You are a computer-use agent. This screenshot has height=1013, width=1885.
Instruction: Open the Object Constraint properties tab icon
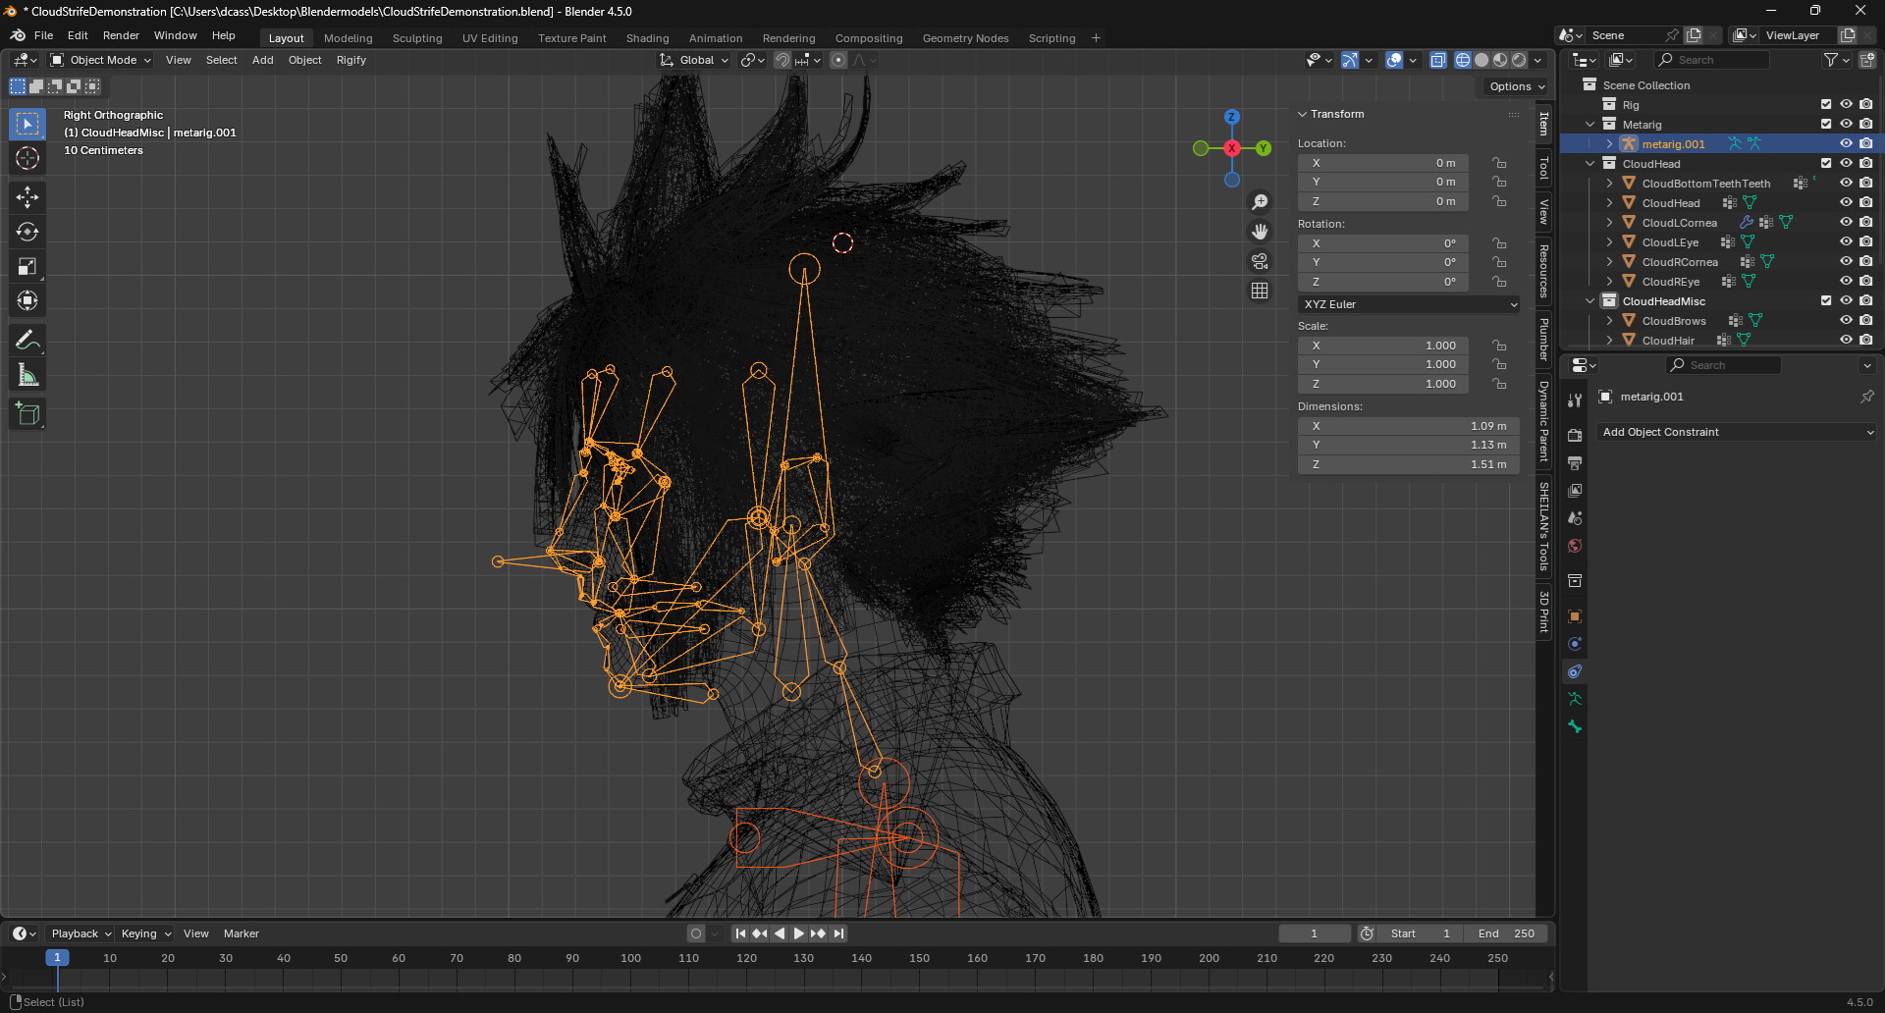1575,671
